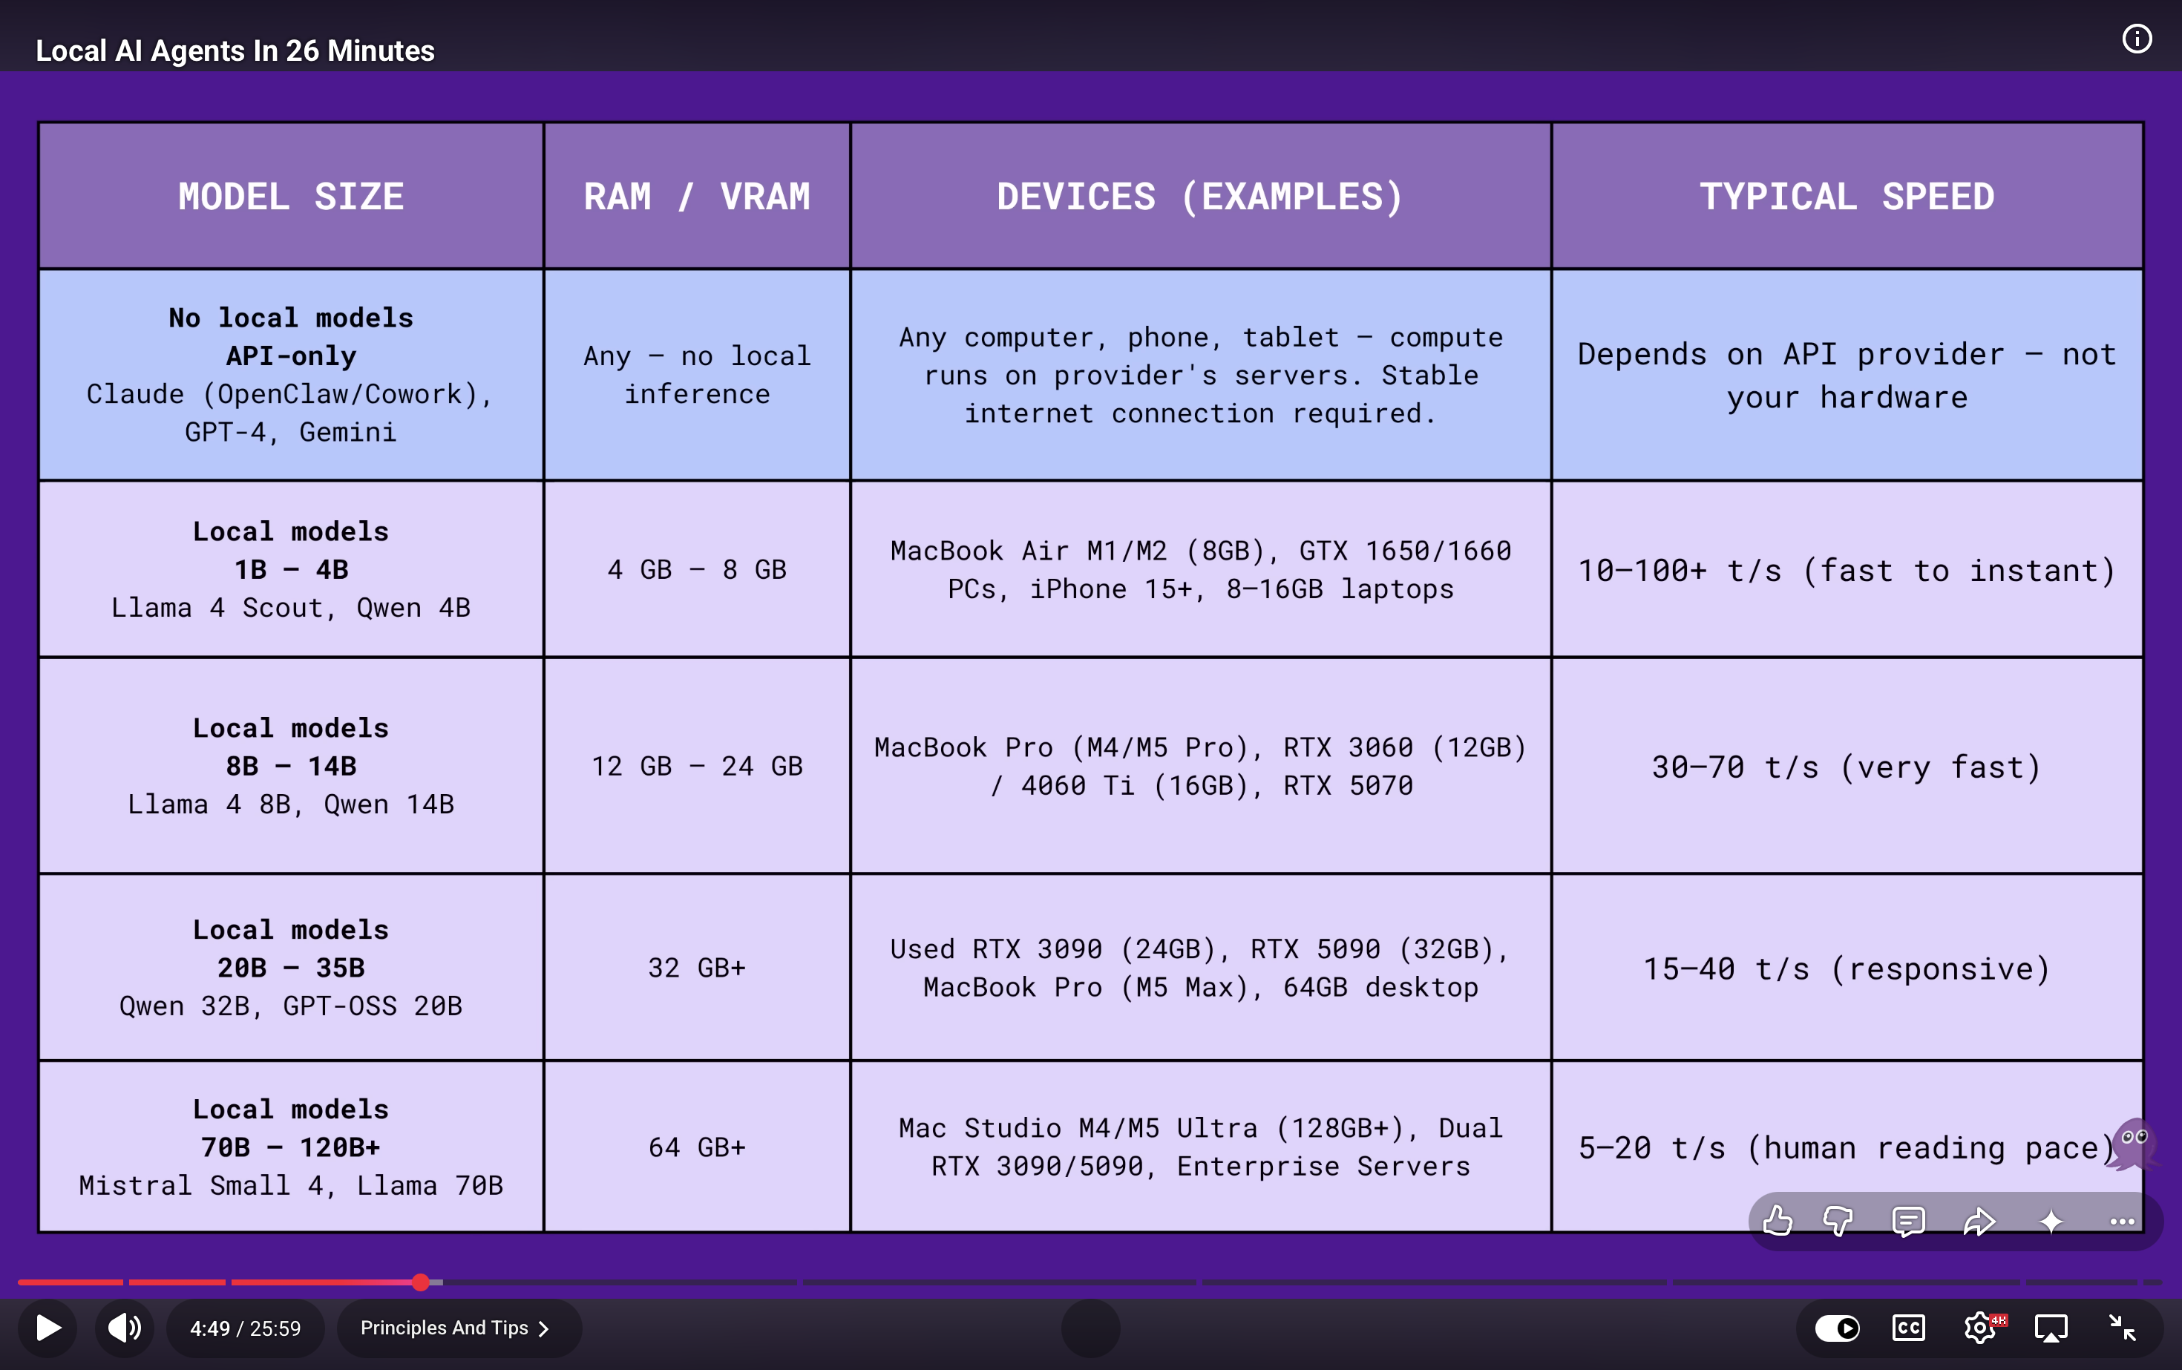Click the 'Local models 20B – 35B' cell

point(291,968)
